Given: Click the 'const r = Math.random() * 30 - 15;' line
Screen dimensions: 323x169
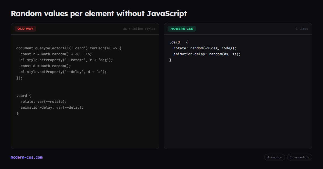Looking at the screenshot, I should [x=56, y=54].
